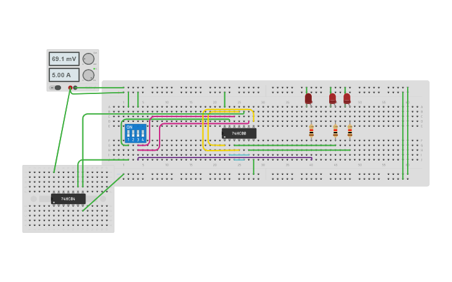The height and width of the screenshot is (282, 452).
Task: Click the middle red LED
Action: pyautogui.click(x=332, y=98)
